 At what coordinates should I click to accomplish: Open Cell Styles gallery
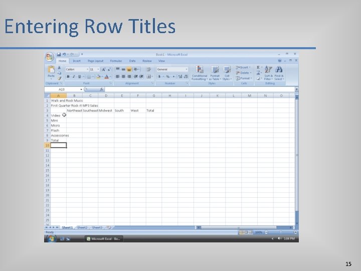227,73
